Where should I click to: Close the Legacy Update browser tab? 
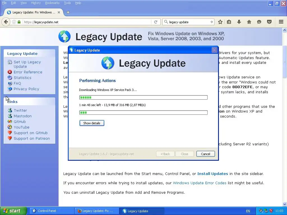59,12
